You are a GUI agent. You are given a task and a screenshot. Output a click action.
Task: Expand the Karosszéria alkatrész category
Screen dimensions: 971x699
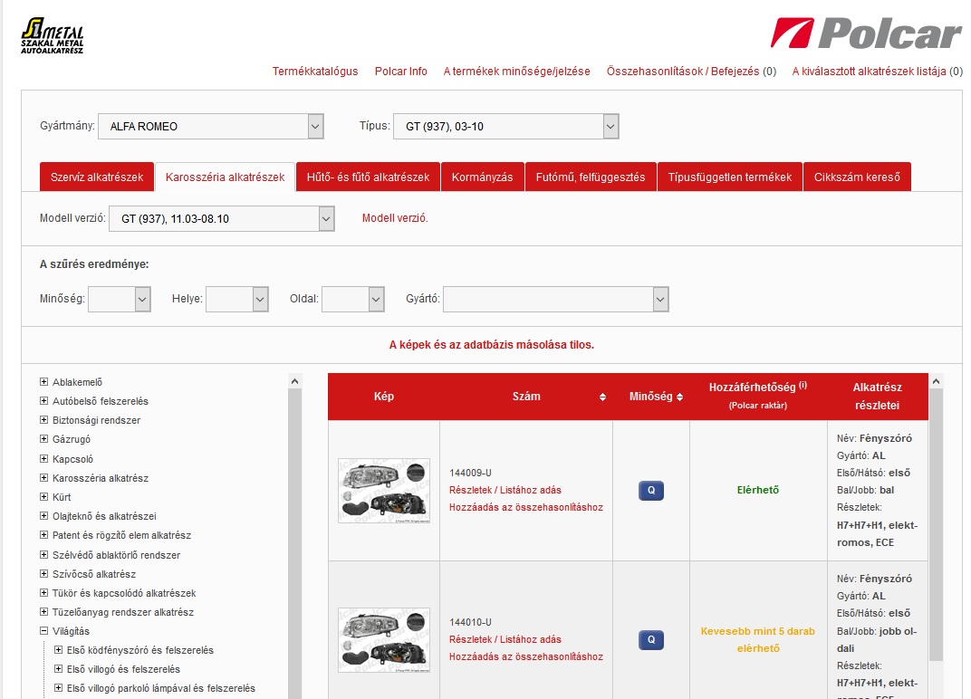44,478
